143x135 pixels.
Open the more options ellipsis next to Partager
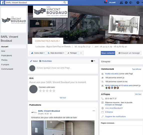coord(81,53)
